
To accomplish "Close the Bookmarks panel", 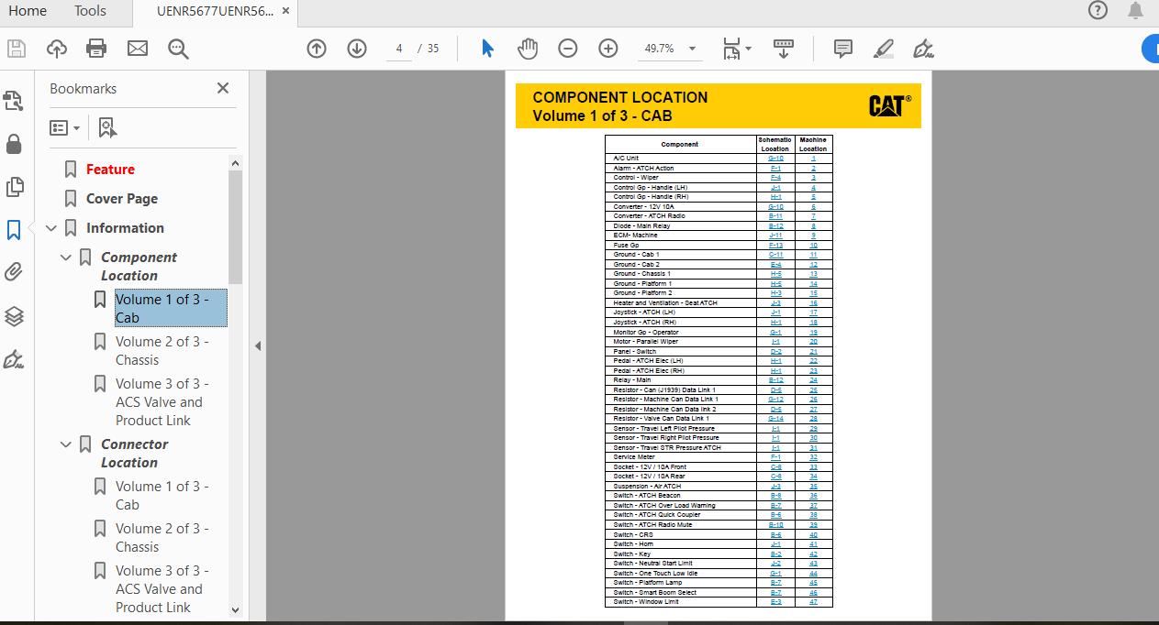I will click(223, 88).
